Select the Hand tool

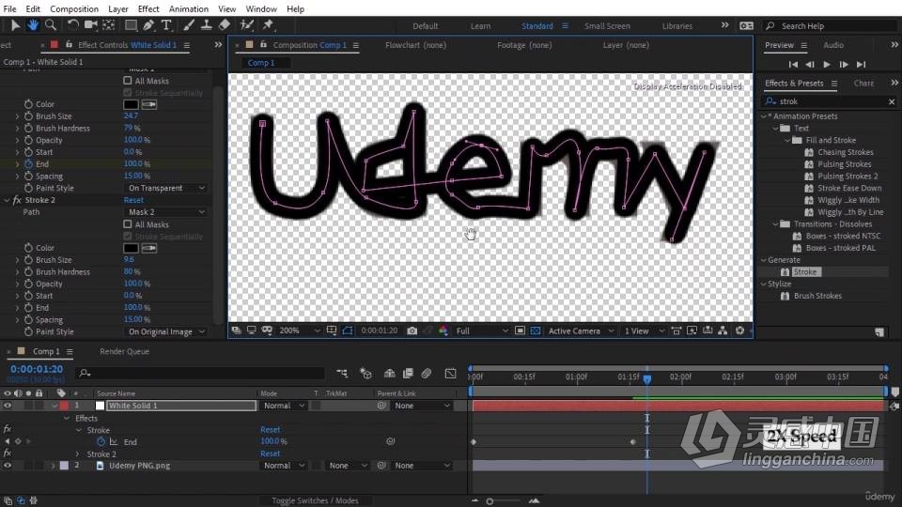point(33,24)
